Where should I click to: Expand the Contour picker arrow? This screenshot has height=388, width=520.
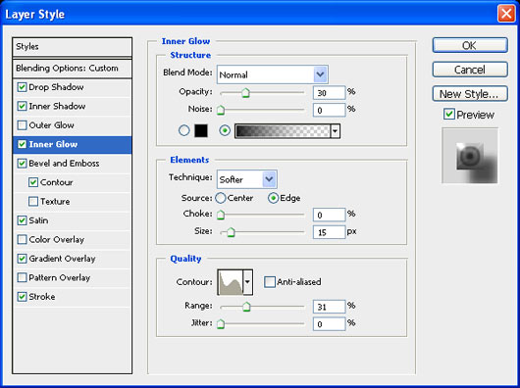[247, 282]
